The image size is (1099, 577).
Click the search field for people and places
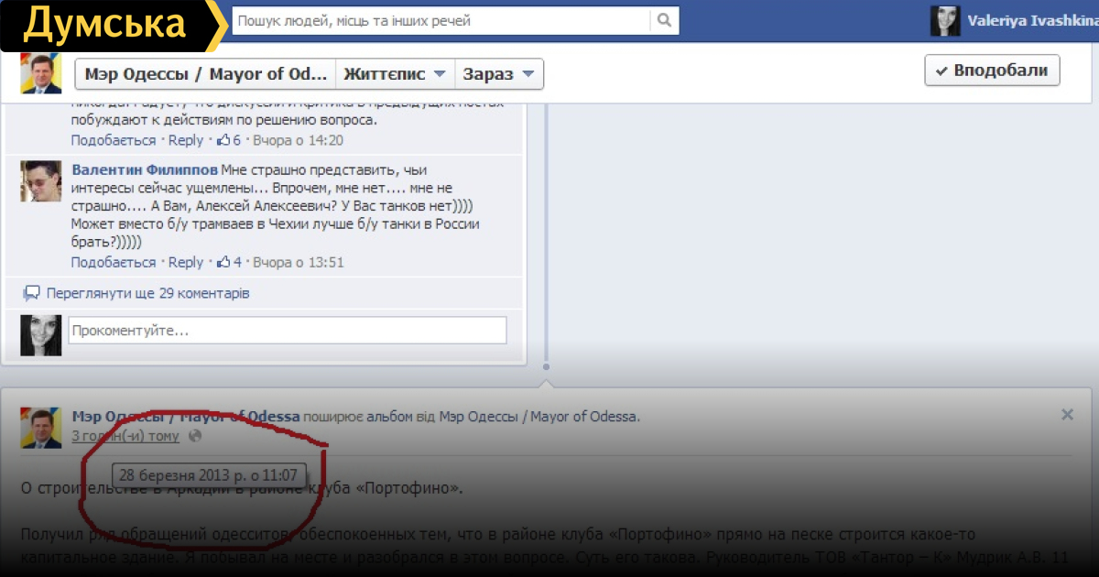441,20
